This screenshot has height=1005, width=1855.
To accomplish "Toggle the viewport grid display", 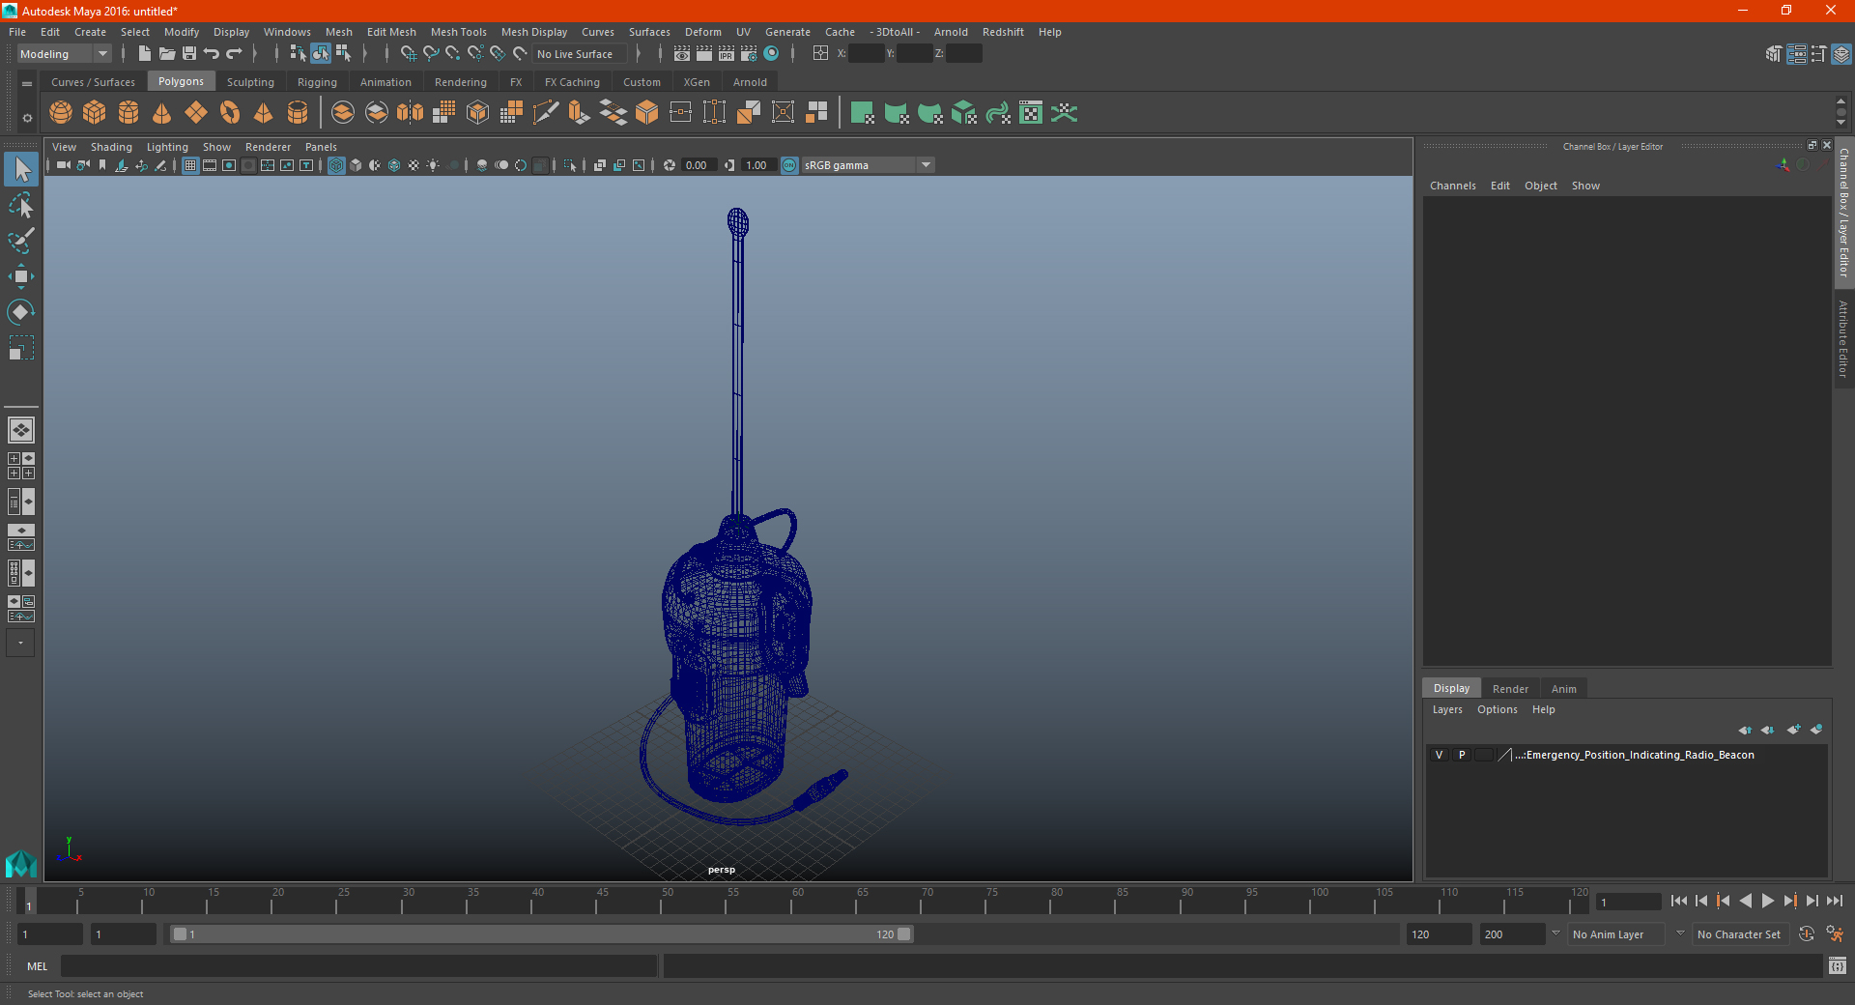I will coord(190,165).
